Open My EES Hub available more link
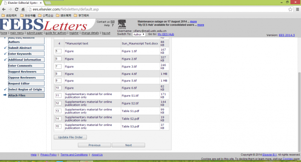This screenshot has width=301, height=162. tap(201, 25)
